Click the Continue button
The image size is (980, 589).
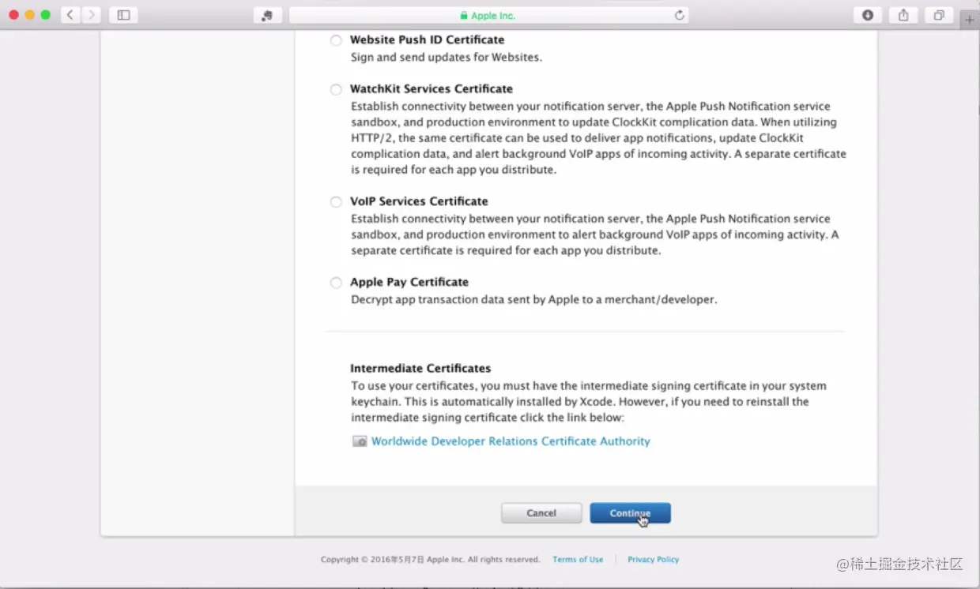click(x=630, y=513)
